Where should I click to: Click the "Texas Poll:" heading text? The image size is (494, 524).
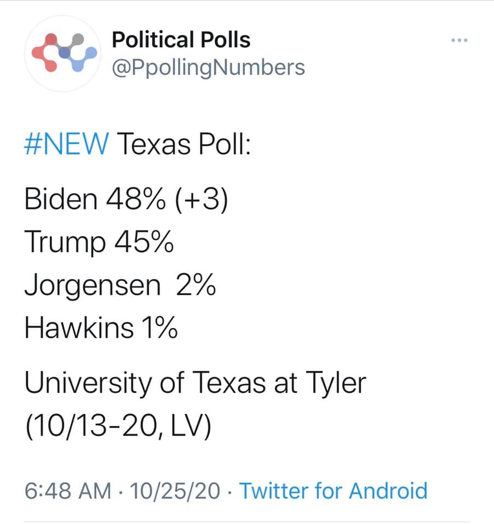(184, 144)
